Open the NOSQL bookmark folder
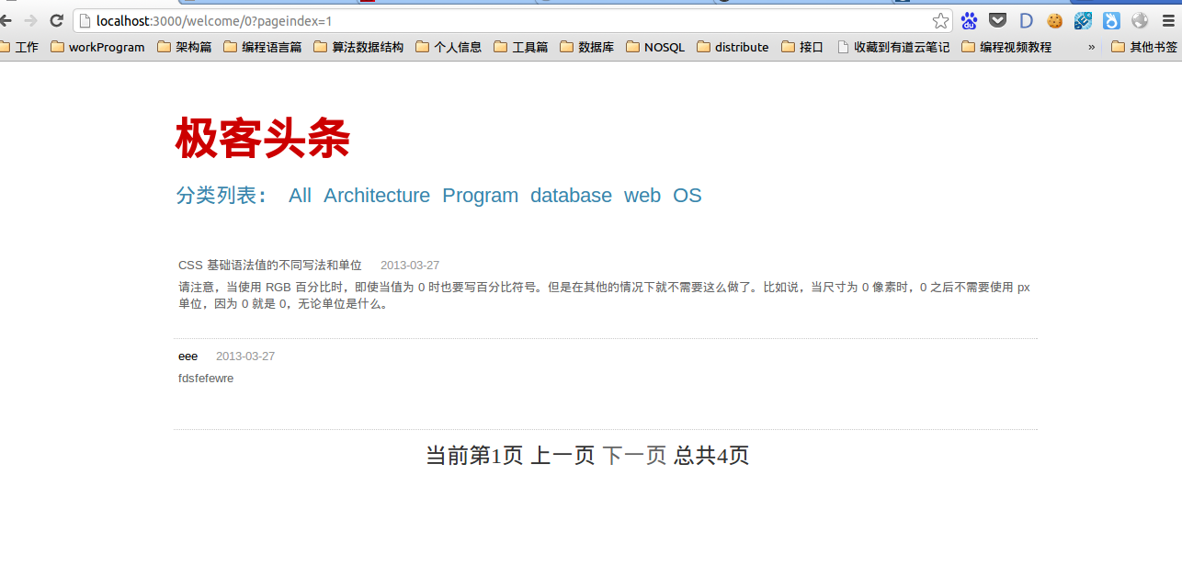The image size is (1182, 566). tap(655, 47)
